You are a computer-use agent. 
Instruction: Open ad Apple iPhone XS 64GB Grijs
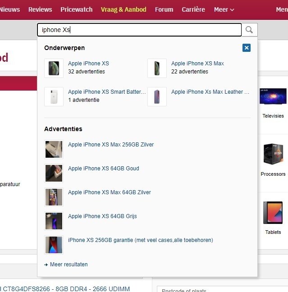pos(102,216)
